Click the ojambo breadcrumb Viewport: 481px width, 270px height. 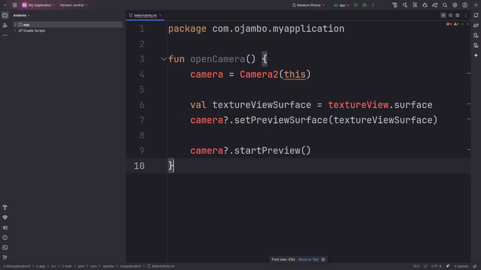point(108,266)
